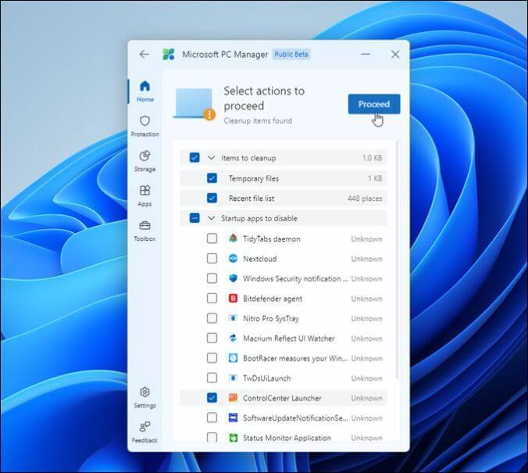Image resolution: width=528 pixels, height=473 pixels.
Task: Click the Windows Security shield icon
Action: pyautogui.click(x=233, y=278)
